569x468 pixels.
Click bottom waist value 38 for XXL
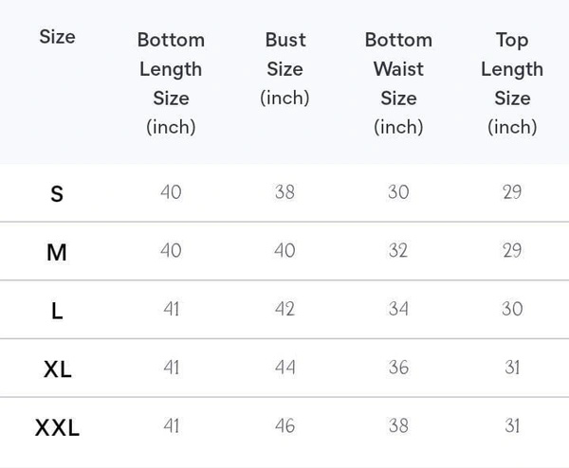(x=398, y=426)
